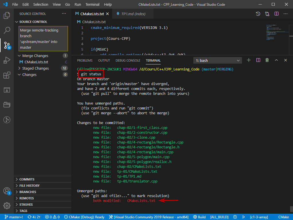Synchronize changes 4 down 2 up
The height and width of the screenshot is (220, 293).
pos(34,217)
